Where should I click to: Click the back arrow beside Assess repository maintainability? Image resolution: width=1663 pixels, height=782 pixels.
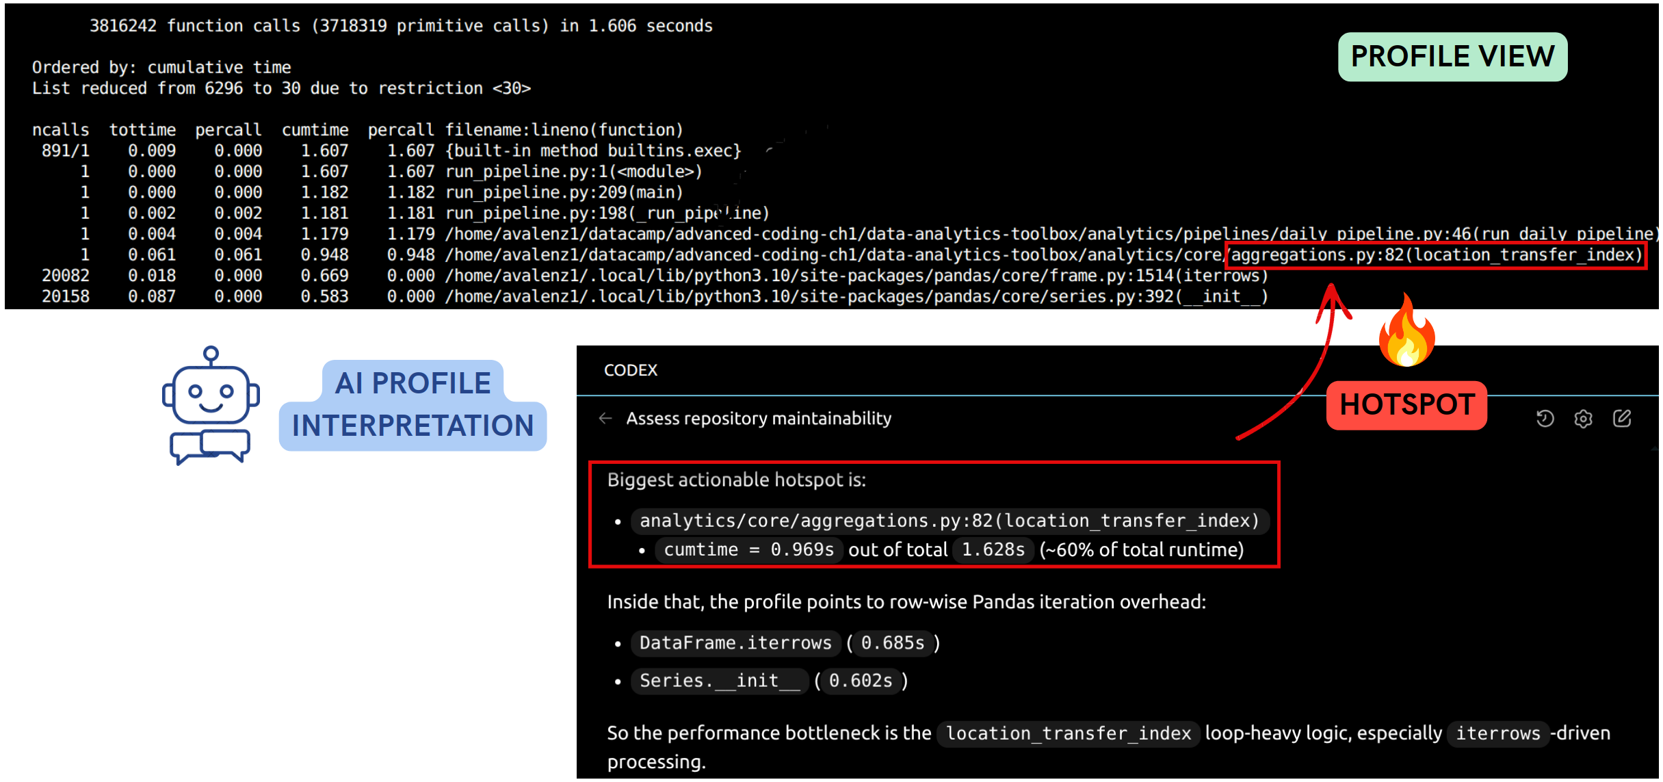[605, 418]
